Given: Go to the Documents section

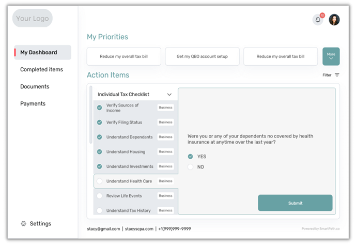Looking at the screenshot, I should [x=35, y=87].
